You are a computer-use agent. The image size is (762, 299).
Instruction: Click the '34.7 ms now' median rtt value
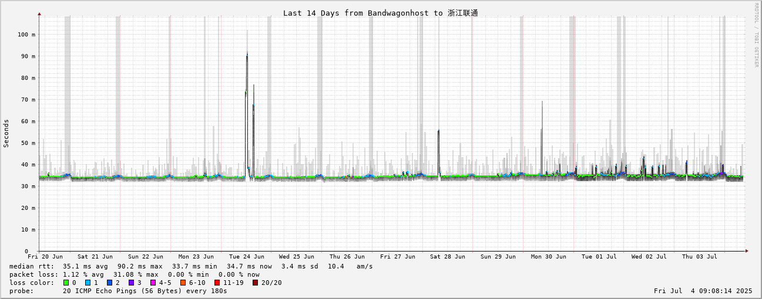pyautogui.click(x=249, y=266)
